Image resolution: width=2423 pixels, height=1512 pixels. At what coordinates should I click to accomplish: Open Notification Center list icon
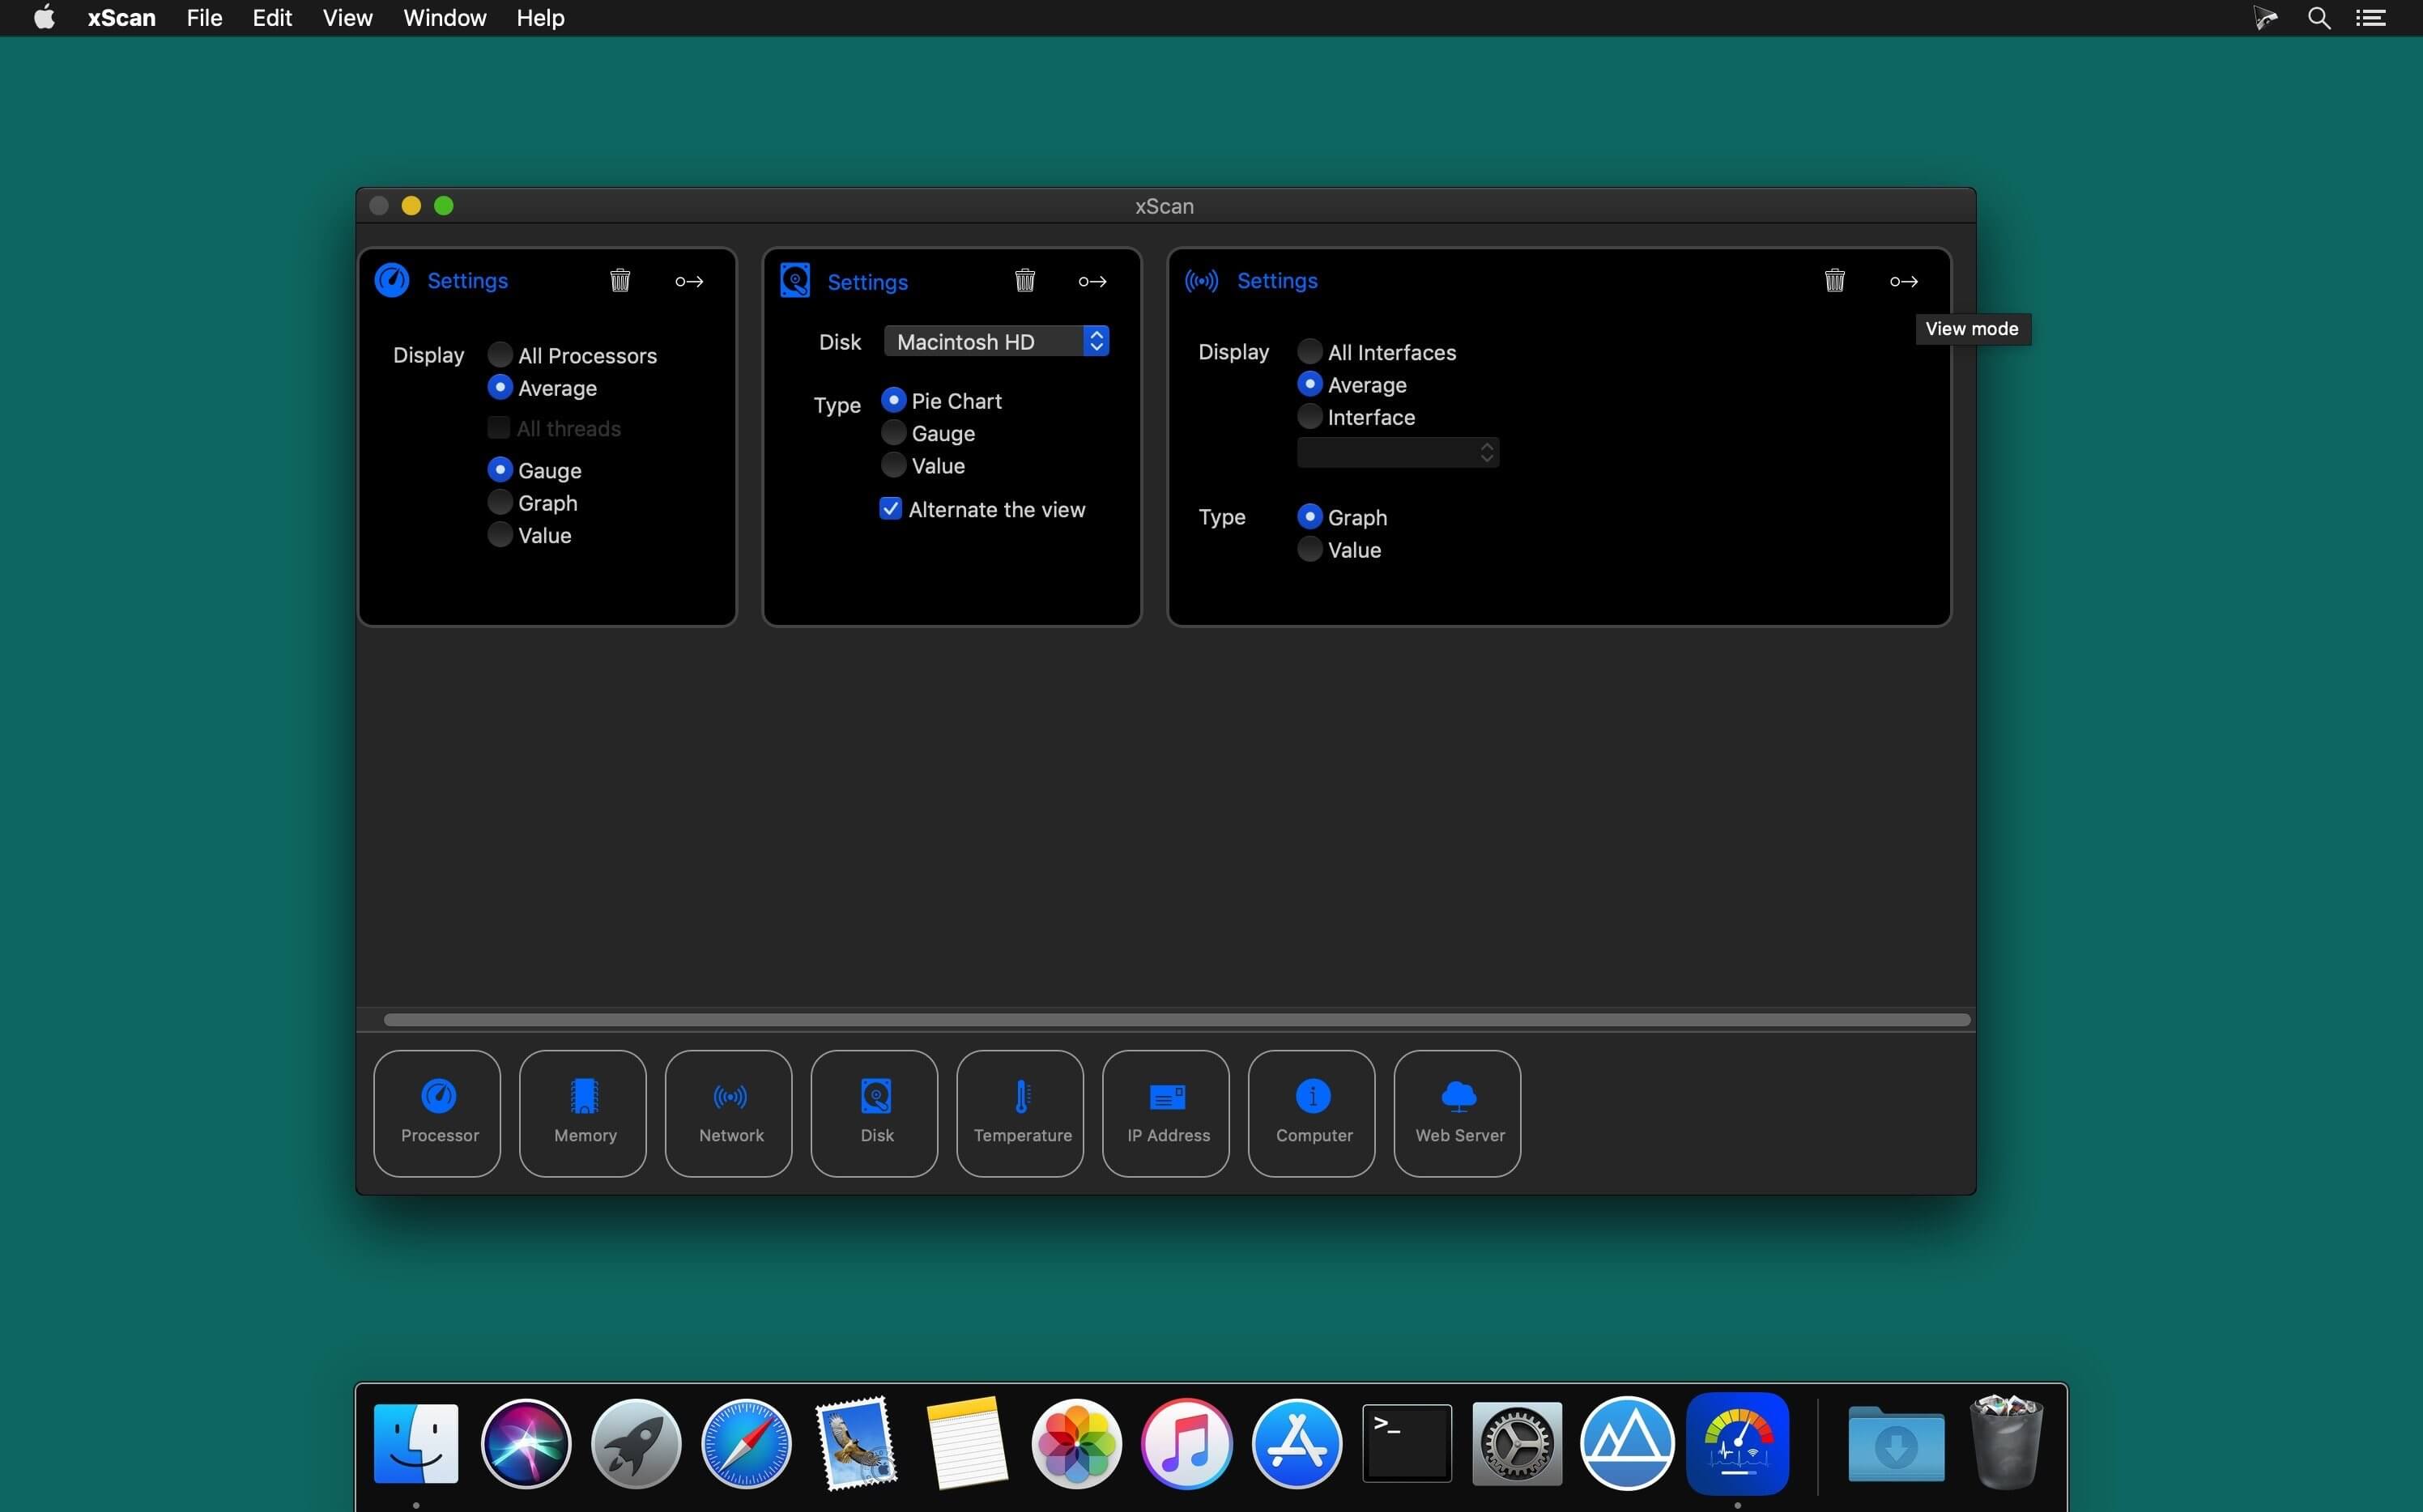click(2371, 18)
